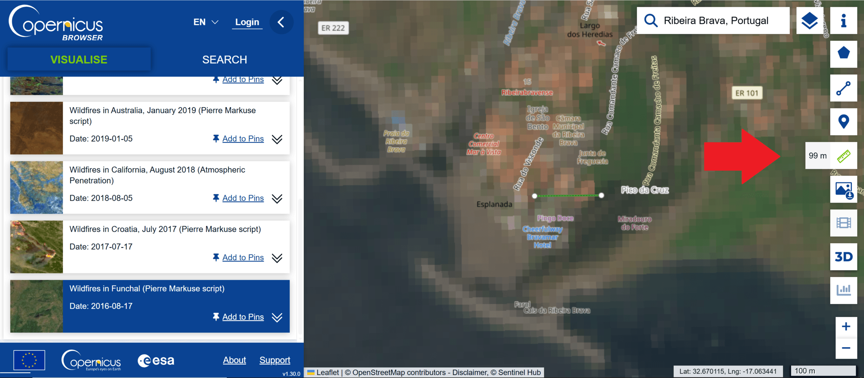Viewport: 864px width, 378px height.
Task: Zoom out with the minus button
Action: (x=846, y=348)
